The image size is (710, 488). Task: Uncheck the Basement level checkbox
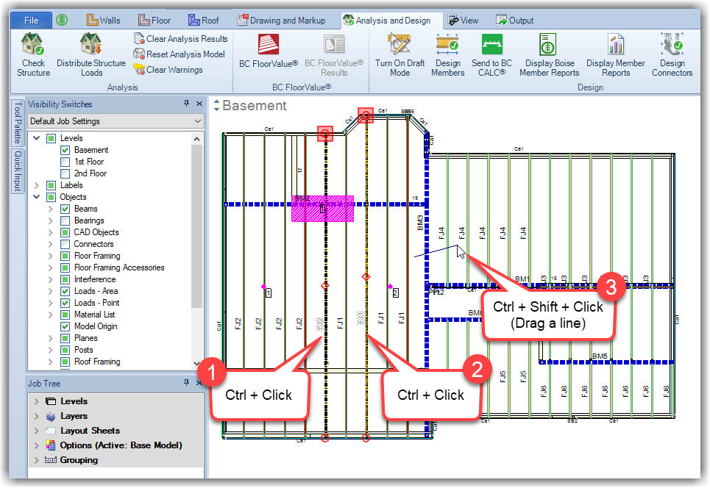click(65, 150)
